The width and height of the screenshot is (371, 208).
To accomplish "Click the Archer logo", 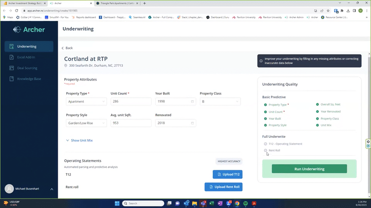I will click(29, 30).
